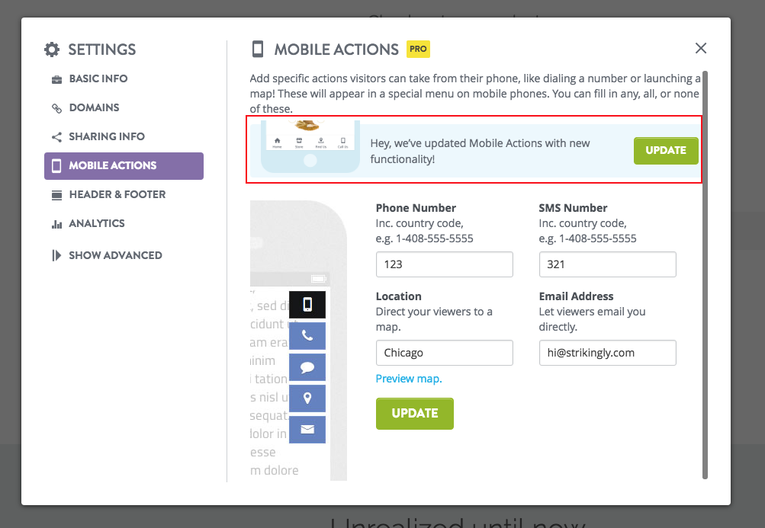Screen dimensions: 765x528
Task: Click the share icon beside Sharing Info
Action: point(57,136)
